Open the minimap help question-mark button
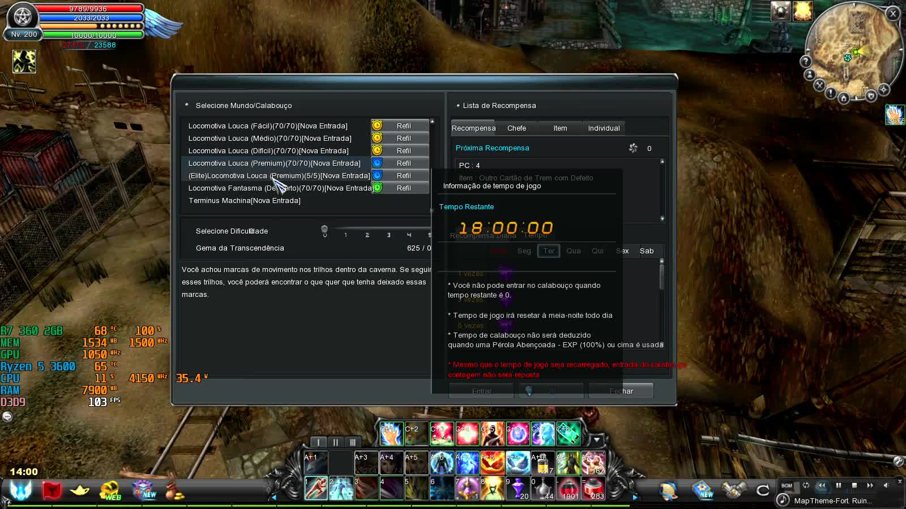The width and height of the screenshot is (906, 509). [x=806, y=61]
